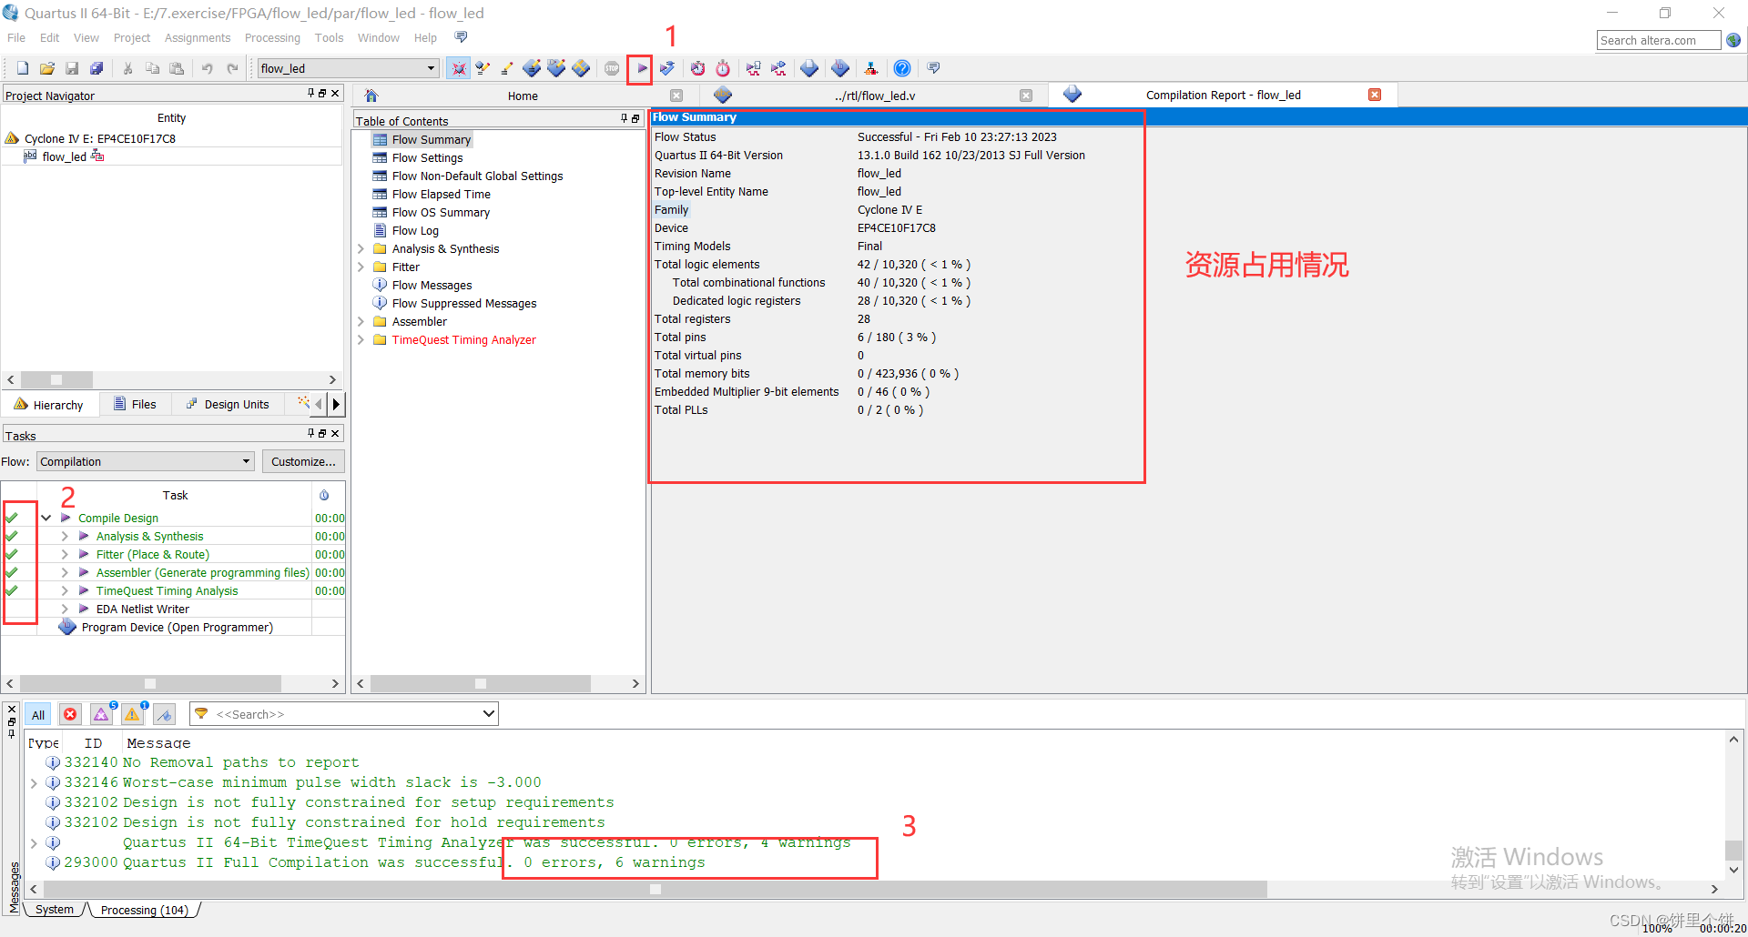Open a file via the folder icon

point(47,68)
